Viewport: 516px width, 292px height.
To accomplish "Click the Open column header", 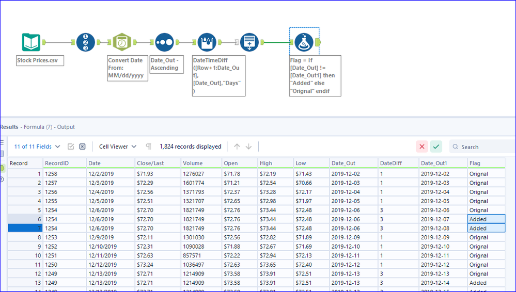I will point(240,163).
